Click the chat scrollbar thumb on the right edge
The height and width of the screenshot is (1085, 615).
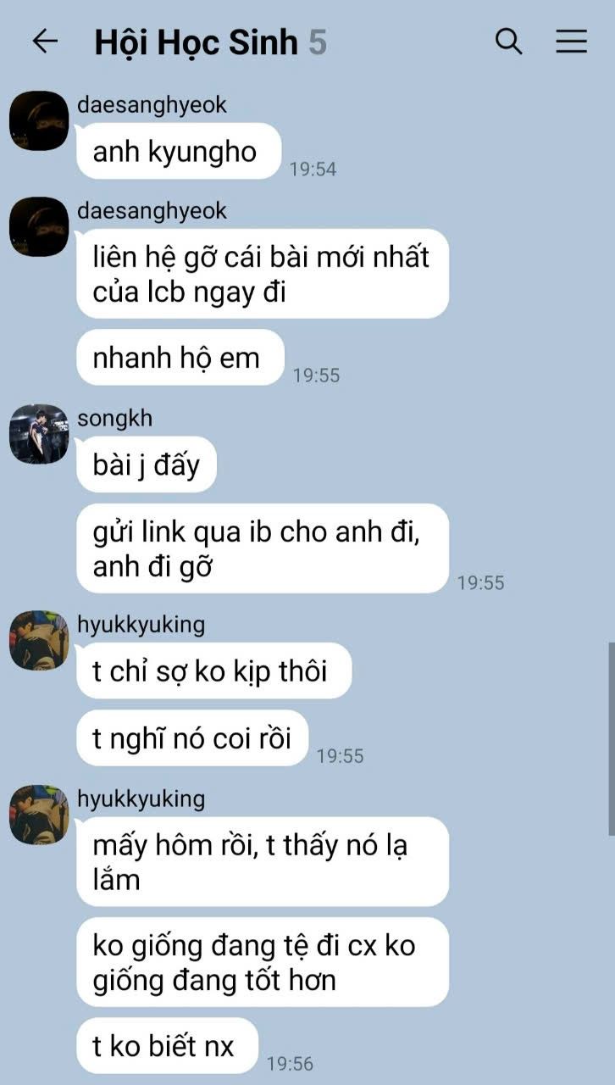[611, 739]
